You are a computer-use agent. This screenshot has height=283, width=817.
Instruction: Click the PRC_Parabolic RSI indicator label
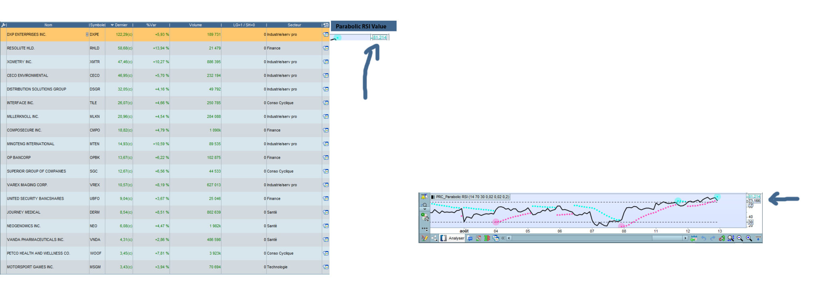click(470, 197)
